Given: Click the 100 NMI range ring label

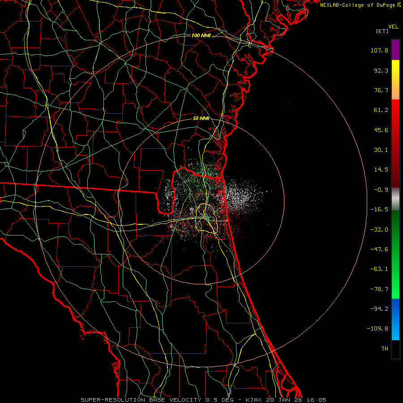Looking at the screenshot, I should point(201,35).
